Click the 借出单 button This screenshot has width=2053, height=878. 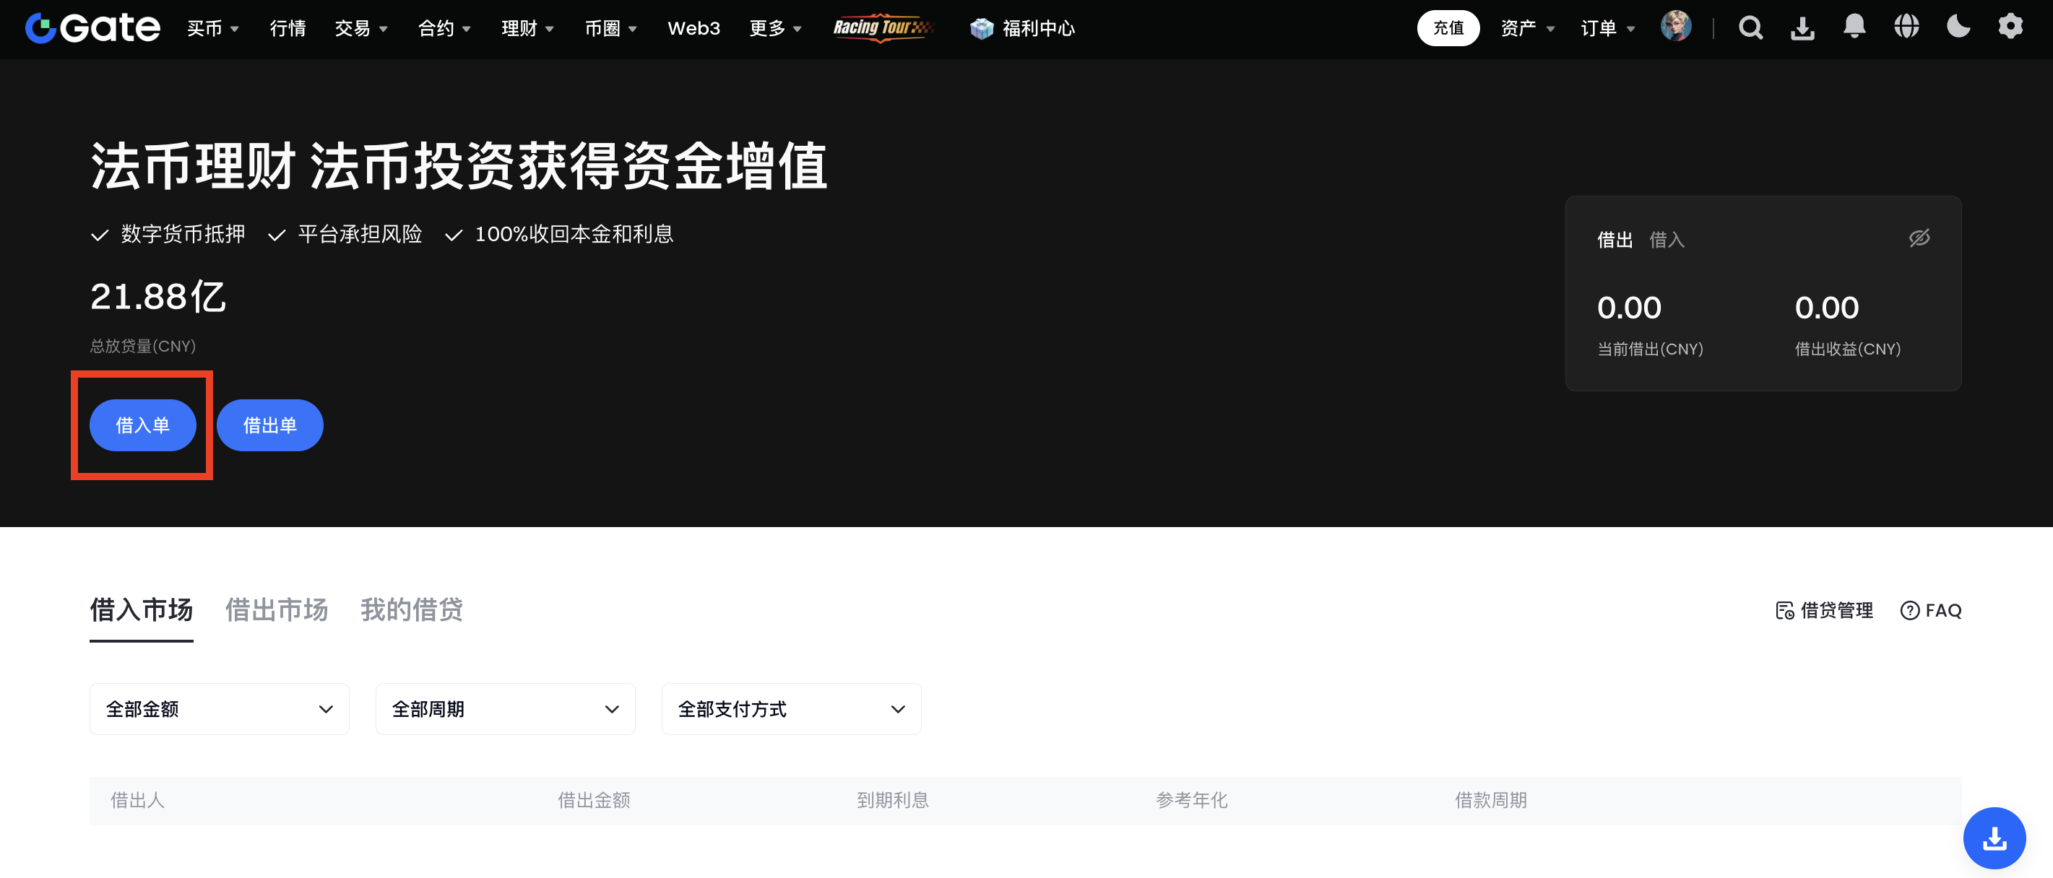coord(269,425)
